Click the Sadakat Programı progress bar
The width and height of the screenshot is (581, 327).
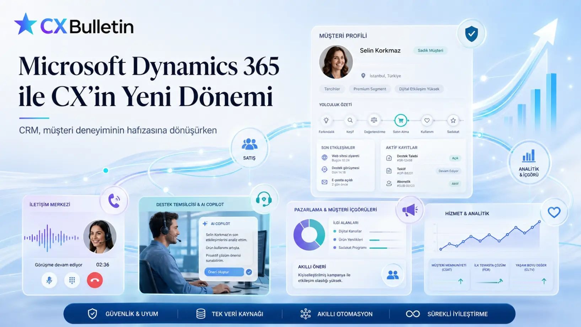coord(385,248)
